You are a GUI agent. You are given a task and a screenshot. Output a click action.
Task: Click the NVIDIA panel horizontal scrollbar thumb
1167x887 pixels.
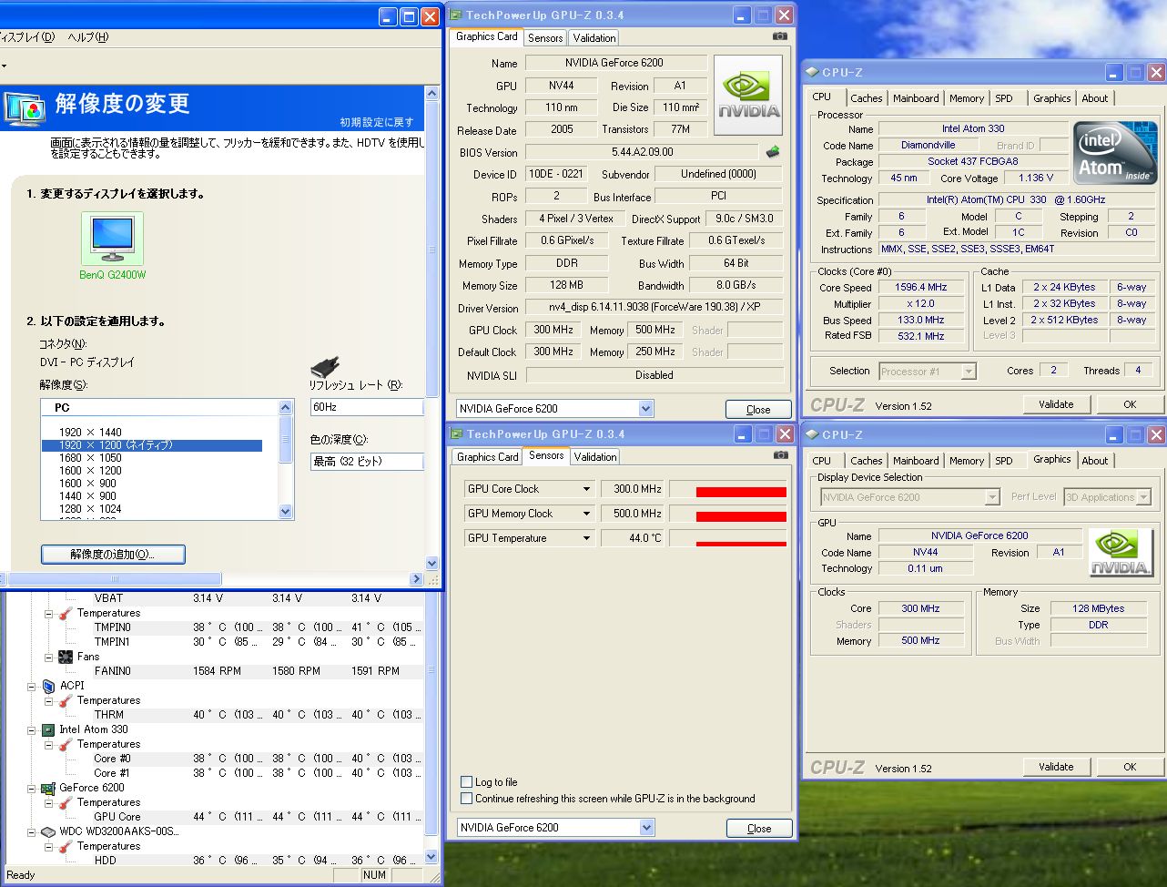113,578
